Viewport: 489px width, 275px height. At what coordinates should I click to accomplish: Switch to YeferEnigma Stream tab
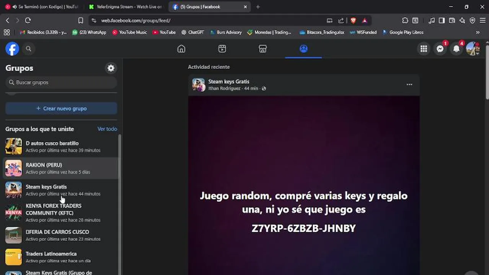[x=126, y=7]
